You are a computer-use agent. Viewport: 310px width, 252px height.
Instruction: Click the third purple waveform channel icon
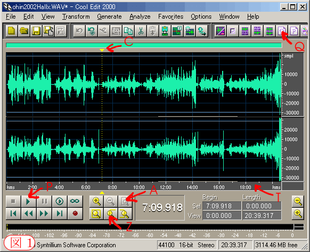(x=270, y=31)
